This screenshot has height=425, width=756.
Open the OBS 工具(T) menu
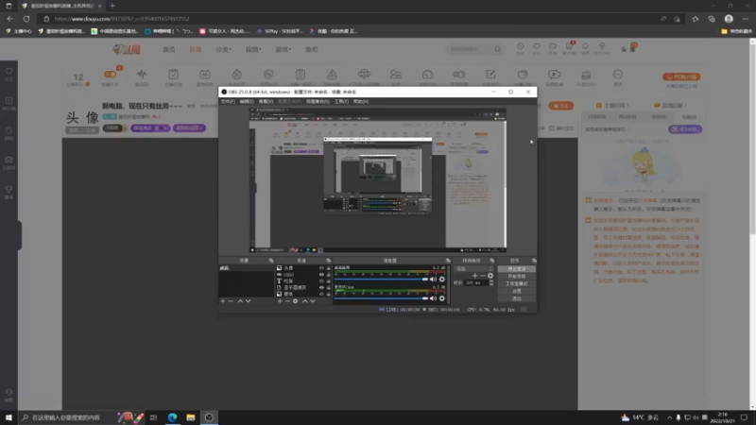click(x=341, y=102)
